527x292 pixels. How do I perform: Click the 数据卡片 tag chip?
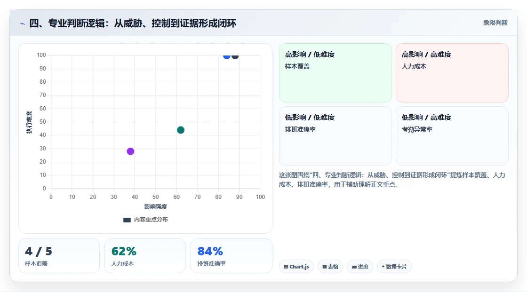coord(394,267)
